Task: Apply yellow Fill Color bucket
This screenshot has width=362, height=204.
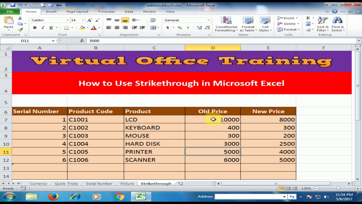Action: click(x=82, y=28)
